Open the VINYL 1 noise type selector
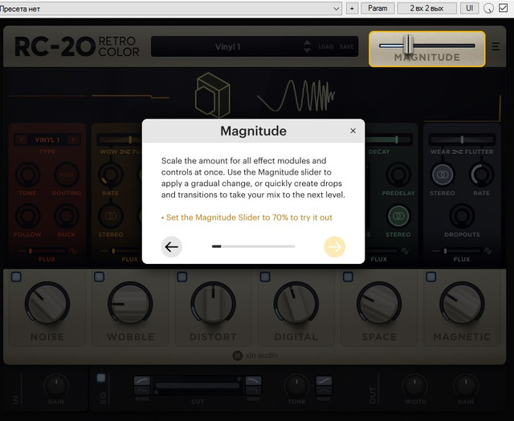 pos(47,140)
